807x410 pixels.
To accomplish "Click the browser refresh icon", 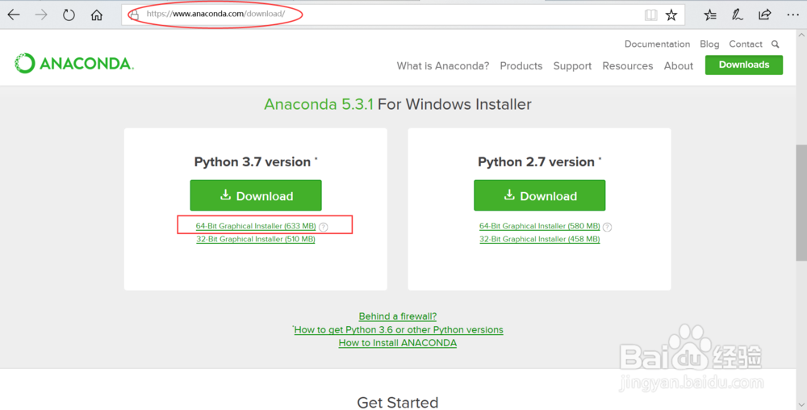I will 69,15.
